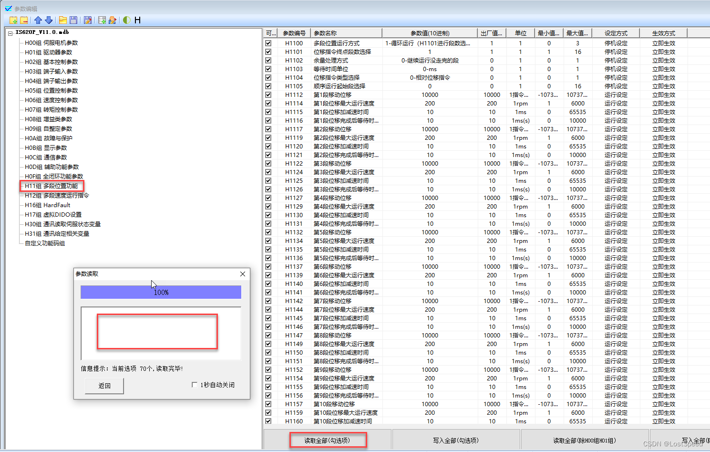Image resolution: width=710 pixels, height=452 pixels.
Task: Click the half-filled green circle icon
Action: 127,20
